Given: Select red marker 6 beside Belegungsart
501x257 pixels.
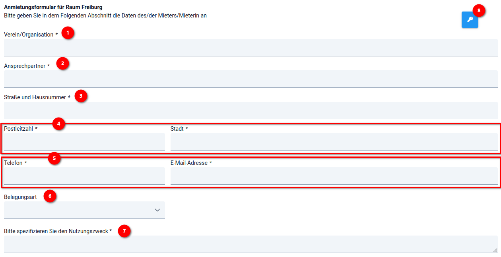Looking at the screenshot, I should tap(50, 196).
